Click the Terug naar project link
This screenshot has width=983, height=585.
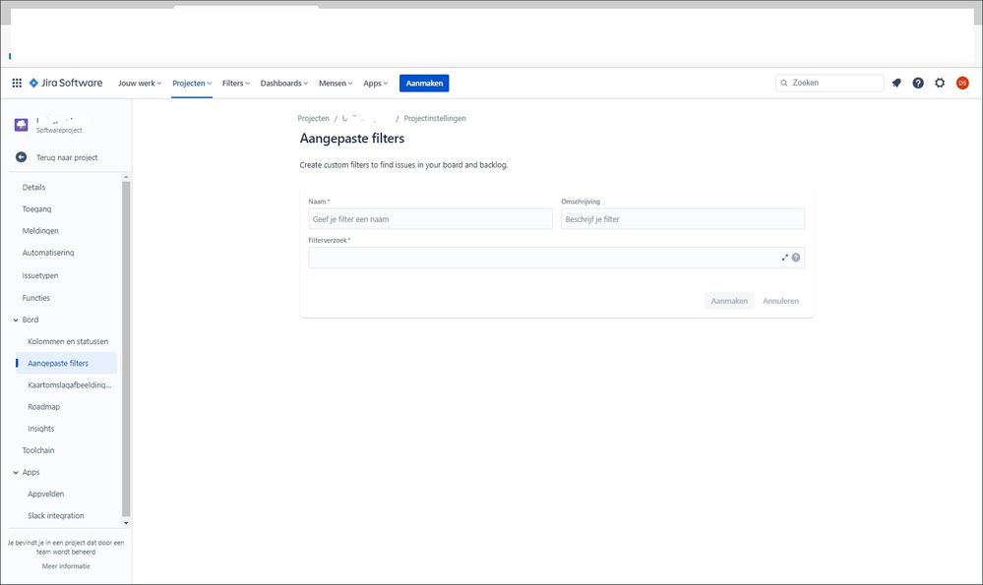pyautogui.click(x=67, y=157)
